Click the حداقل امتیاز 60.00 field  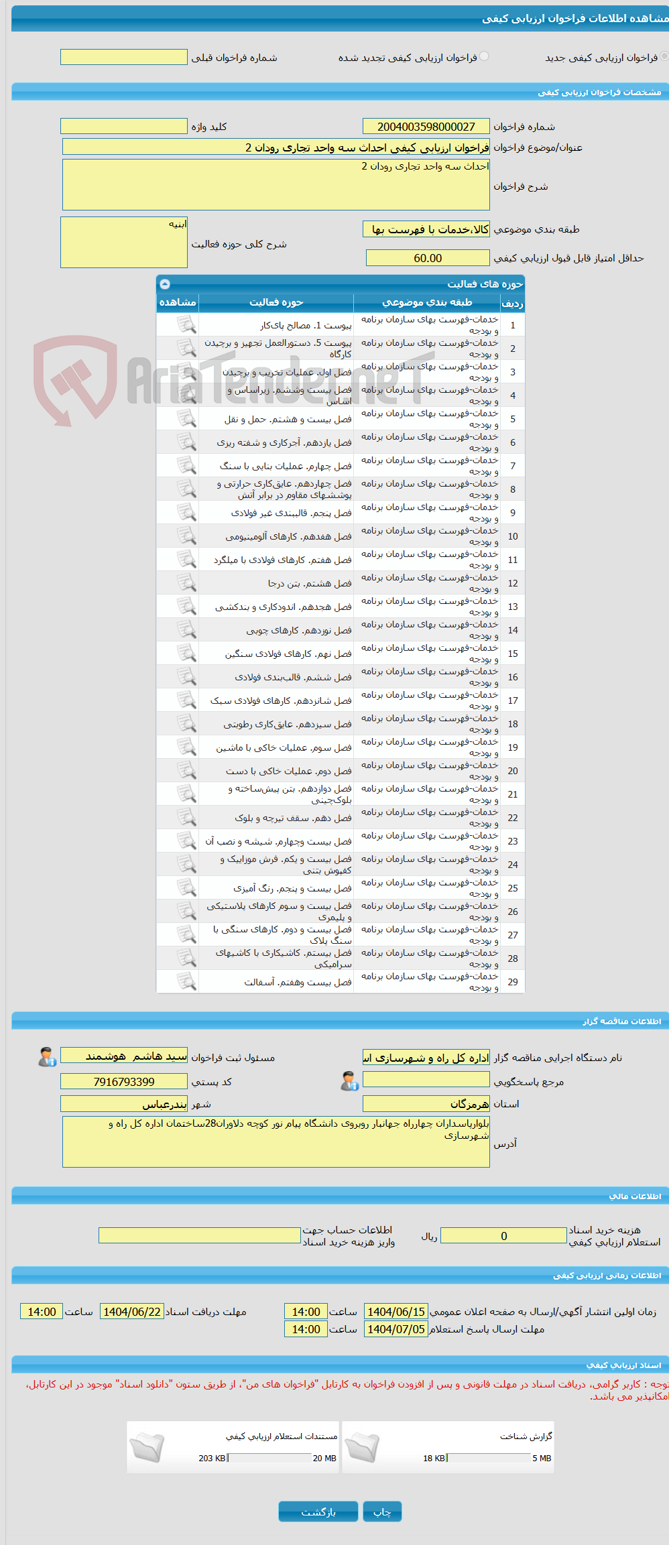pos(428,258)
